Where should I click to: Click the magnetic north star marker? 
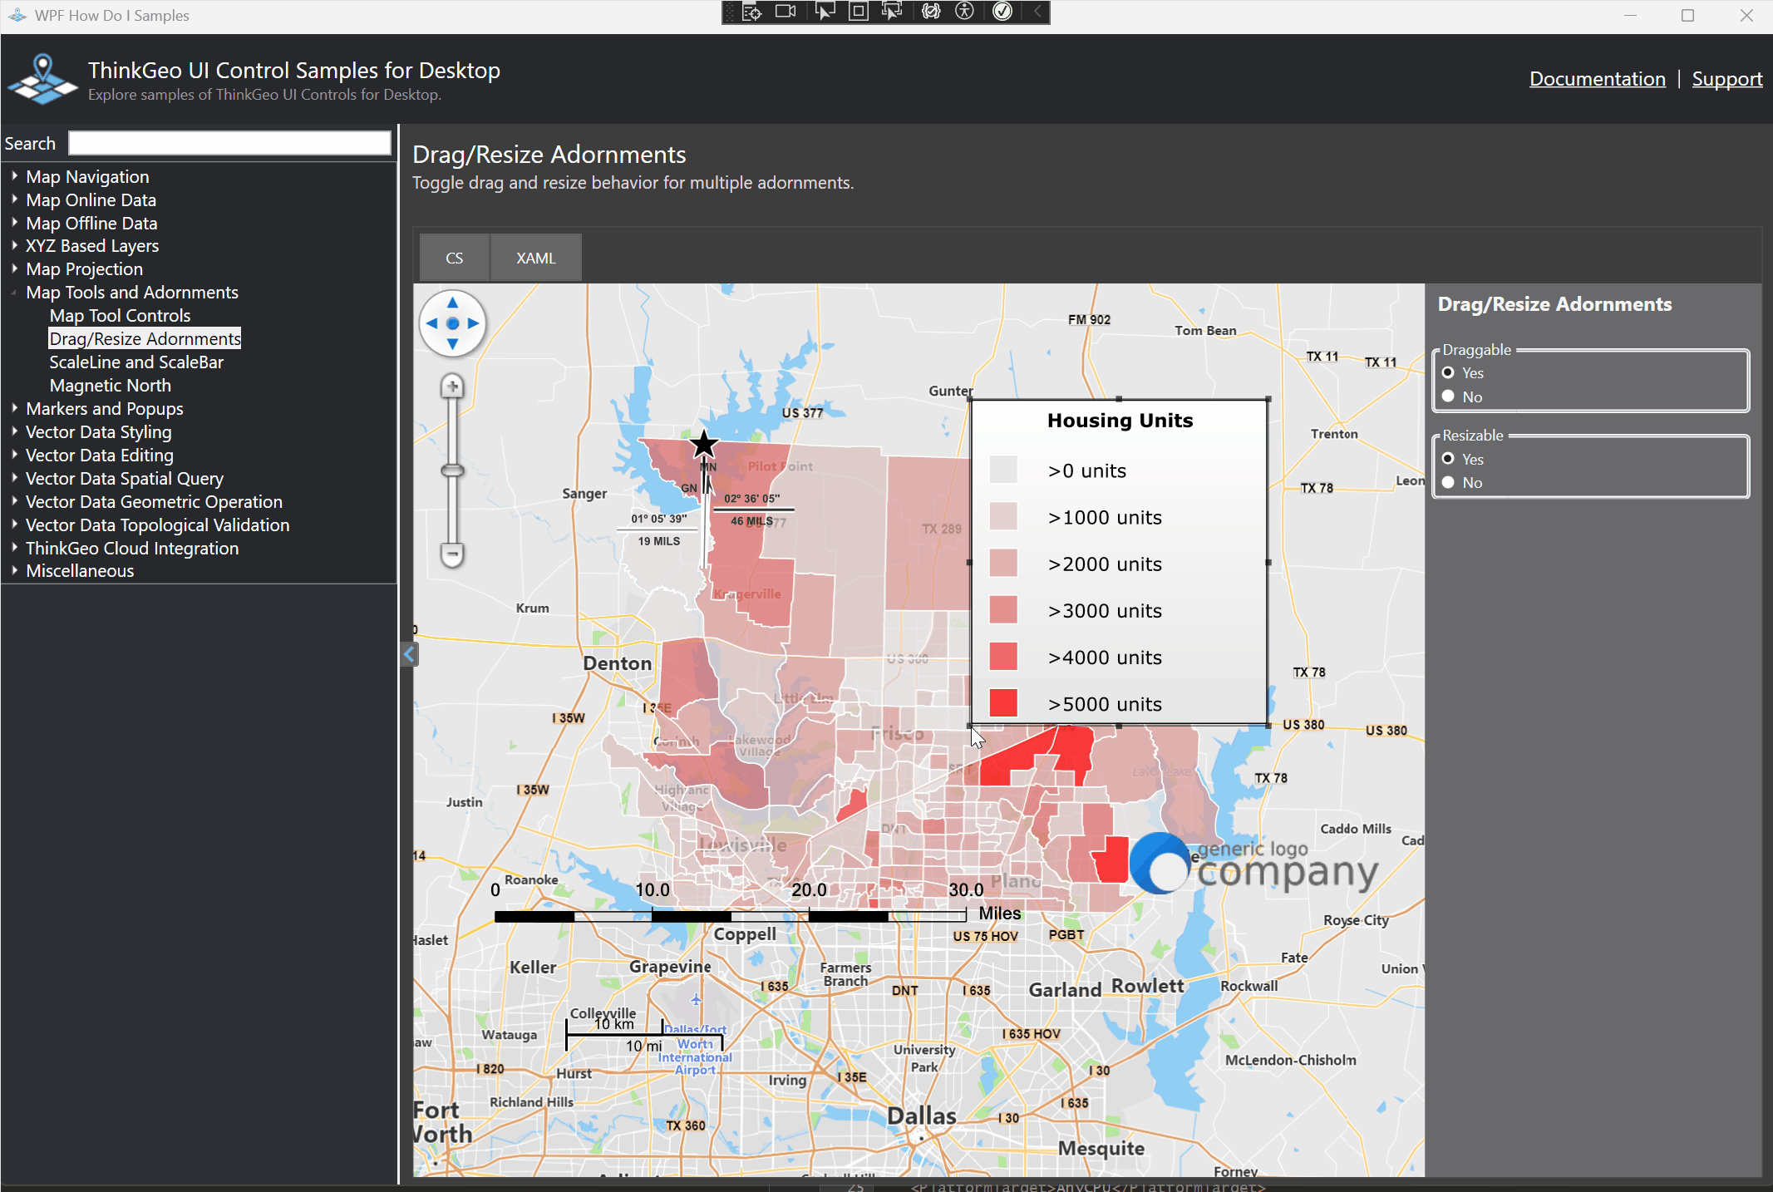pyautogui.click(x=704, y=444)
